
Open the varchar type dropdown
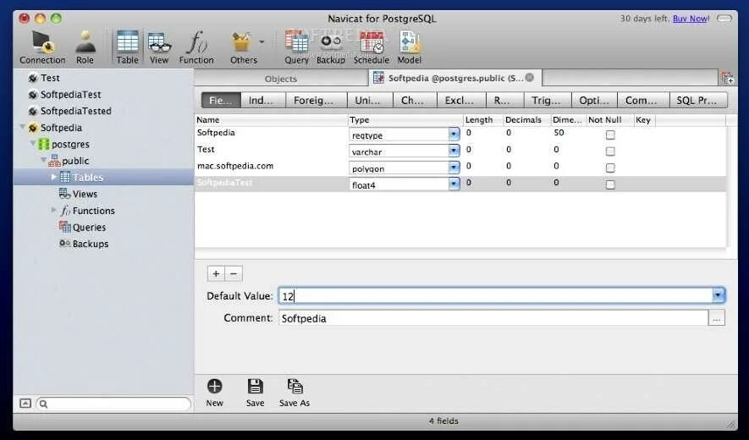[454, 151]
